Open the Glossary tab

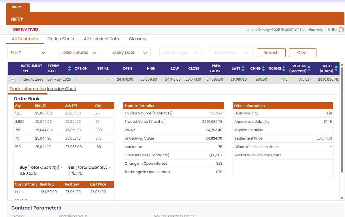[x=137, y=39]
